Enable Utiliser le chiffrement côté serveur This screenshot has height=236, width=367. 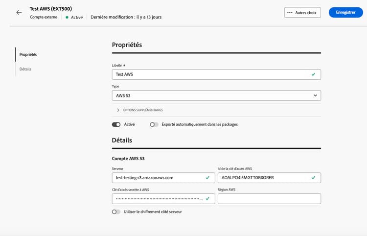click(116, 212)
